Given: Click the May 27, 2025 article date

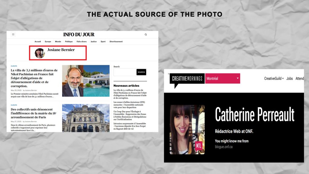Looking at the screenshot, I should point(16,121).
